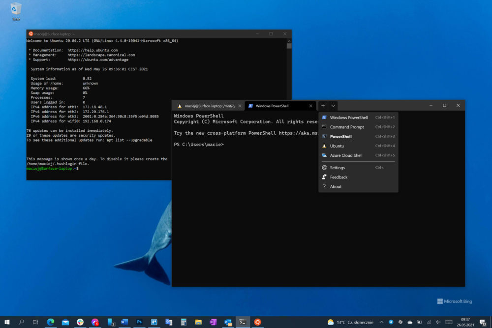
Task: Open the notification center with 13 badge
Action: [x=483, y=322]
